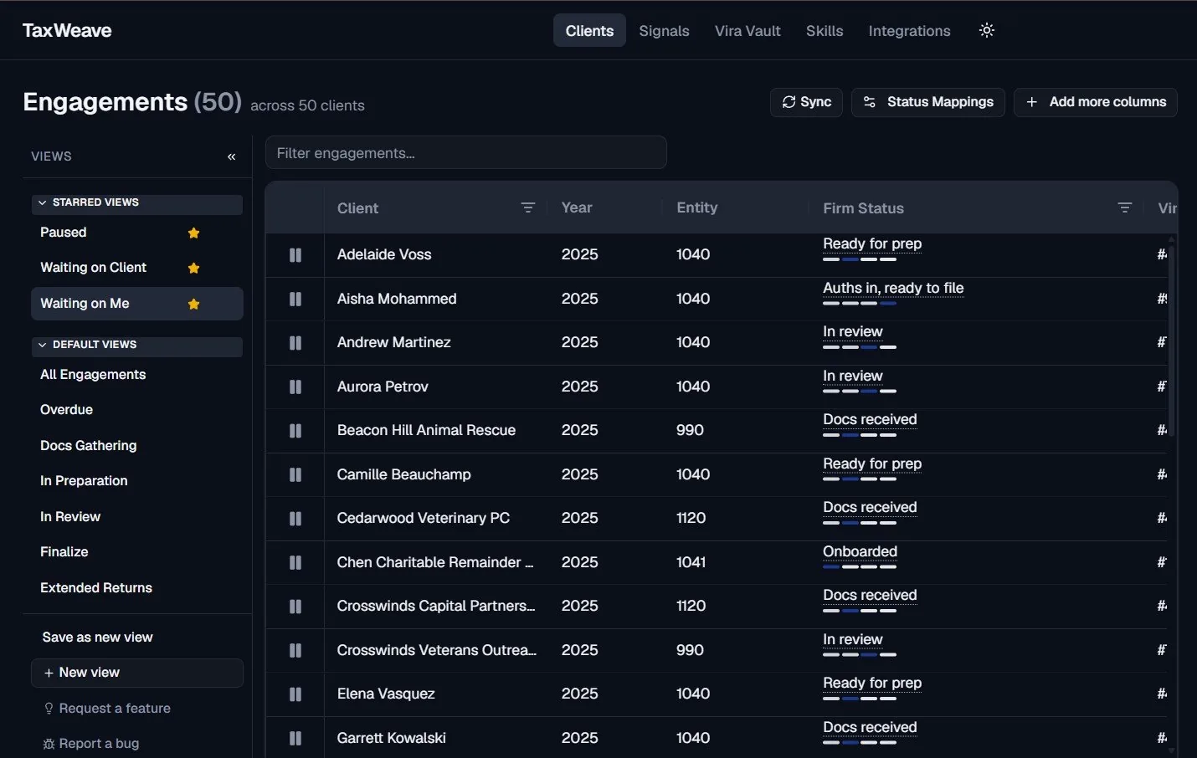Viewport: 1197px width, 758px height.
Task: Pause the Crosswinds Veterans Outreach engagement
Action: click(295, 650)
